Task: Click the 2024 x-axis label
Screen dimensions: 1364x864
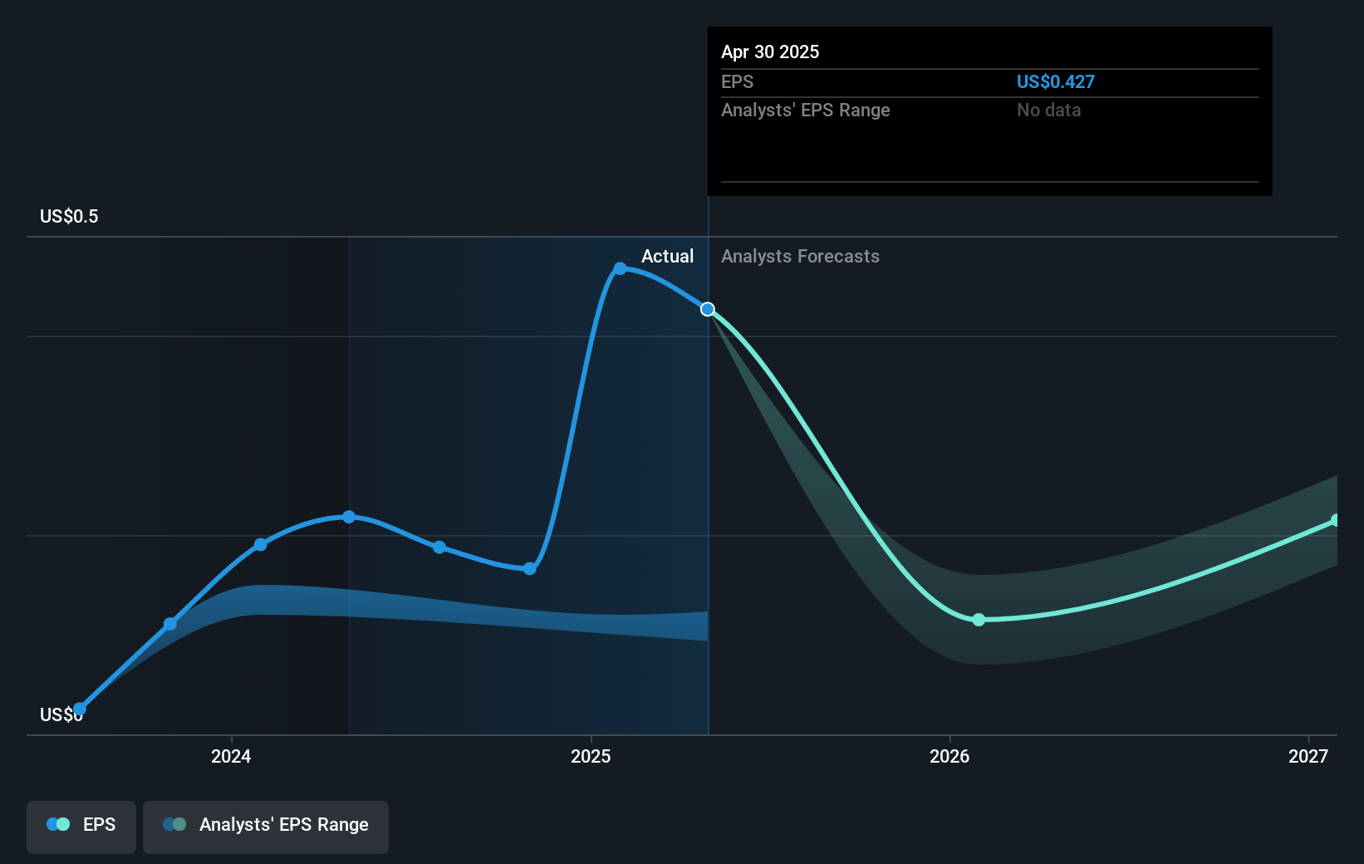Action: click(231, 756)
